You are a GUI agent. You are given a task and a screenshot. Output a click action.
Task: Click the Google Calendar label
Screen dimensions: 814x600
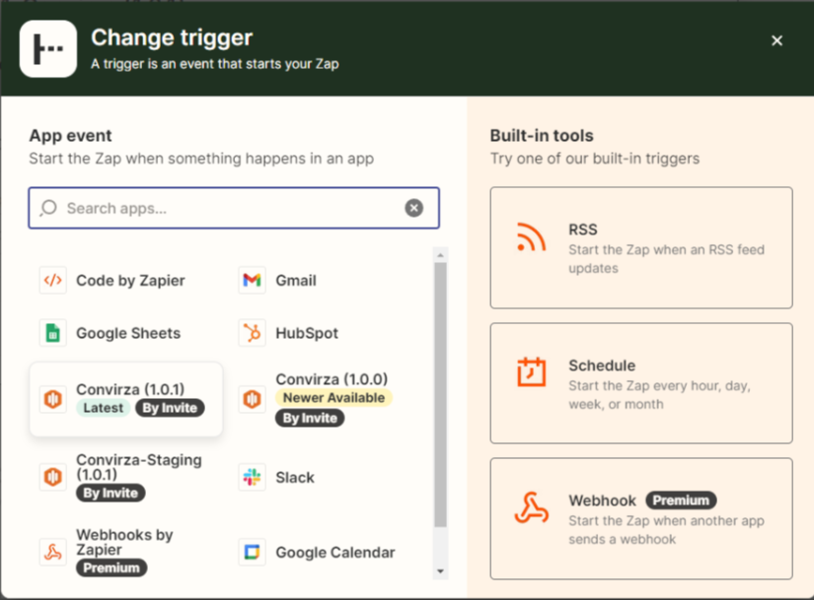click(335, 553)
